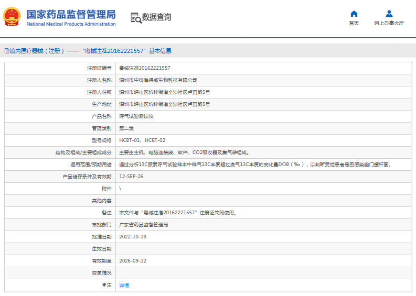Click the 产品储存条件及有效期 row label

coord(87,177)
